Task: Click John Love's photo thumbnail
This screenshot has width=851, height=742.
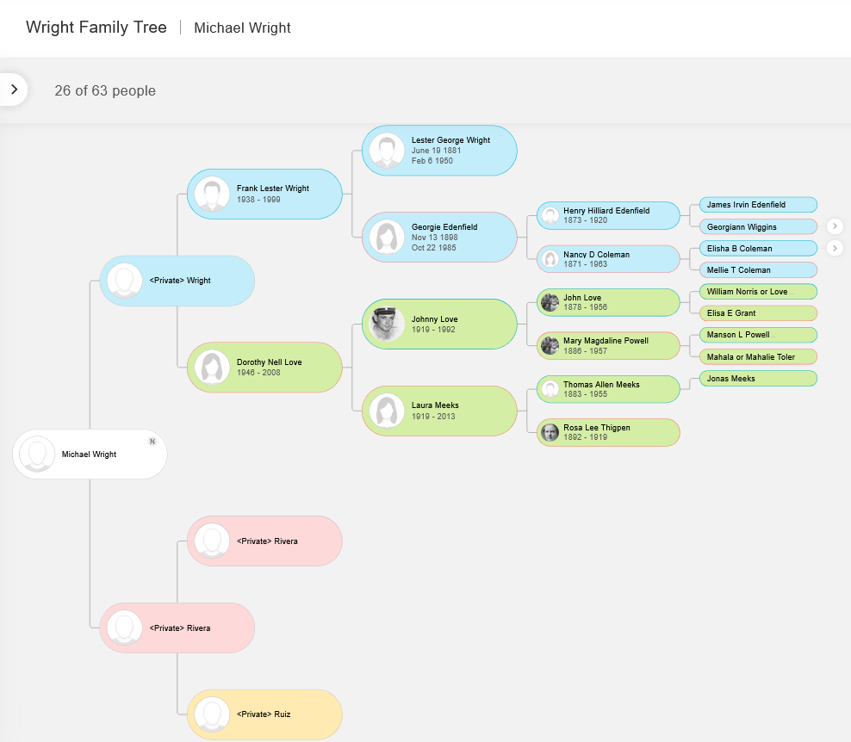Action: coord(550,302)
